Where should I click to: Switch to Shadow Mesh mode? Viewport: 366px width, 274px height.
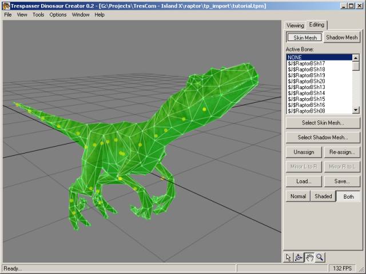tap(341, 38)
